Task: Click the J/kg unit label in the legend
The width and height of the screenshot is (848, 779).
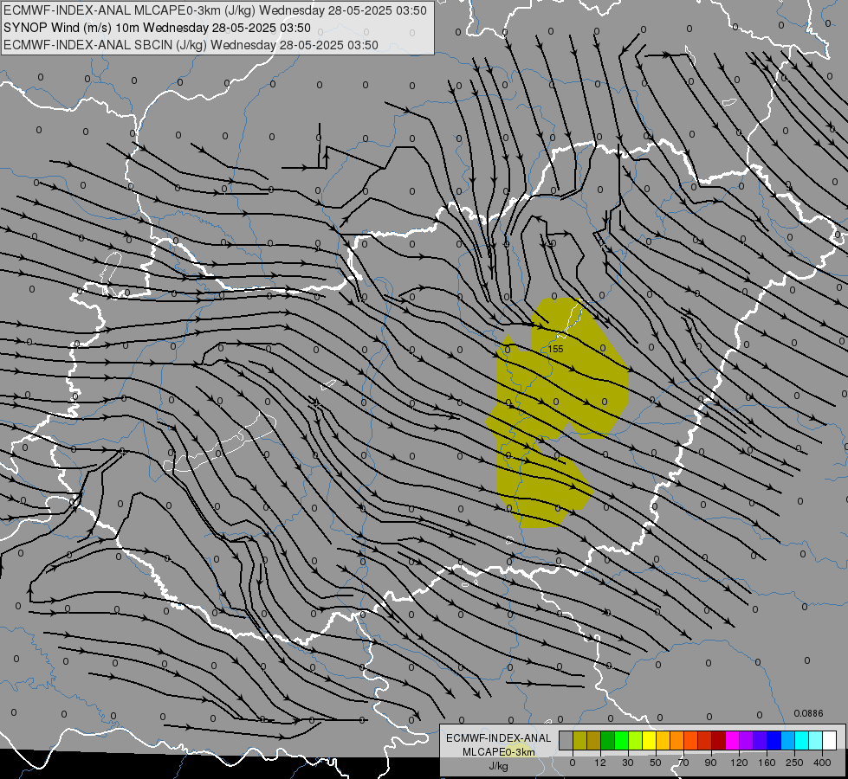Action: pyautogui.click(x=498, y=766)
